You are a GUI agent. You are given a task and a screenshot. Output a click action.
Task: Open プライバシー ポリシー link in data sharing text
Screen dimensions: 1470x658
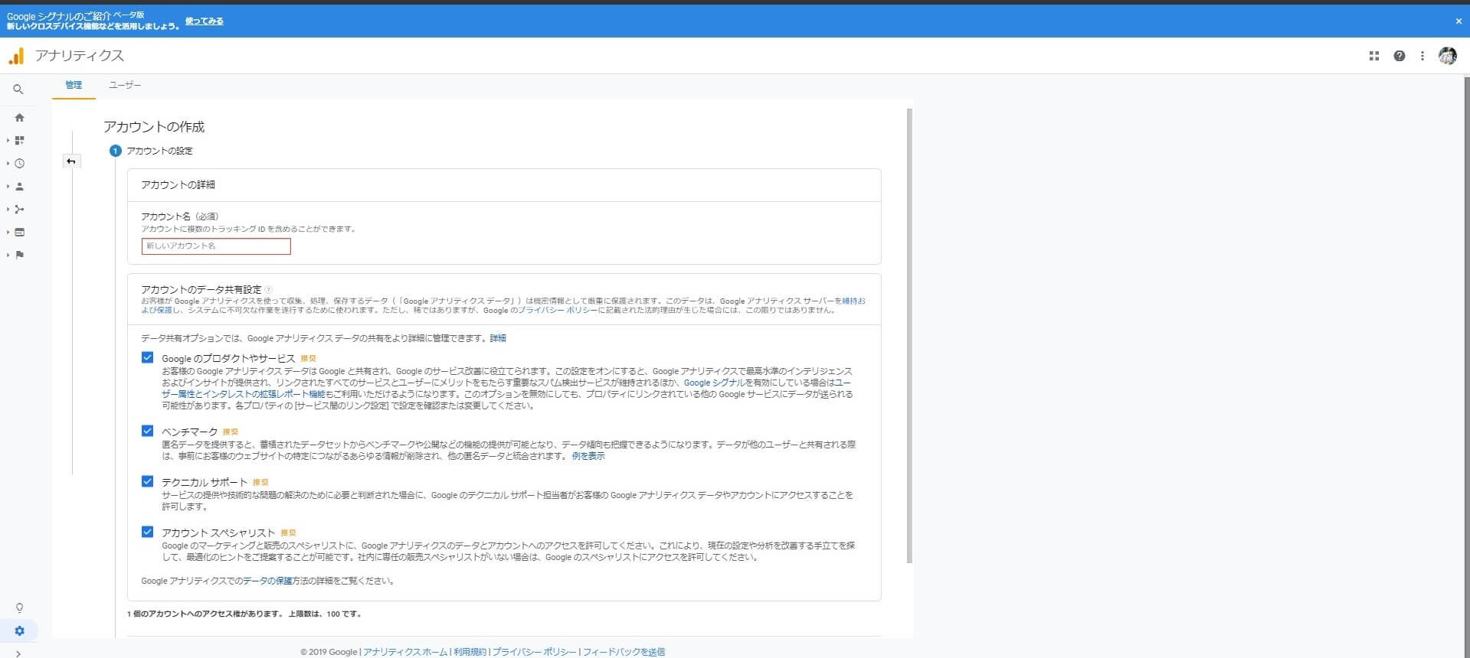[x=558, y=311]
